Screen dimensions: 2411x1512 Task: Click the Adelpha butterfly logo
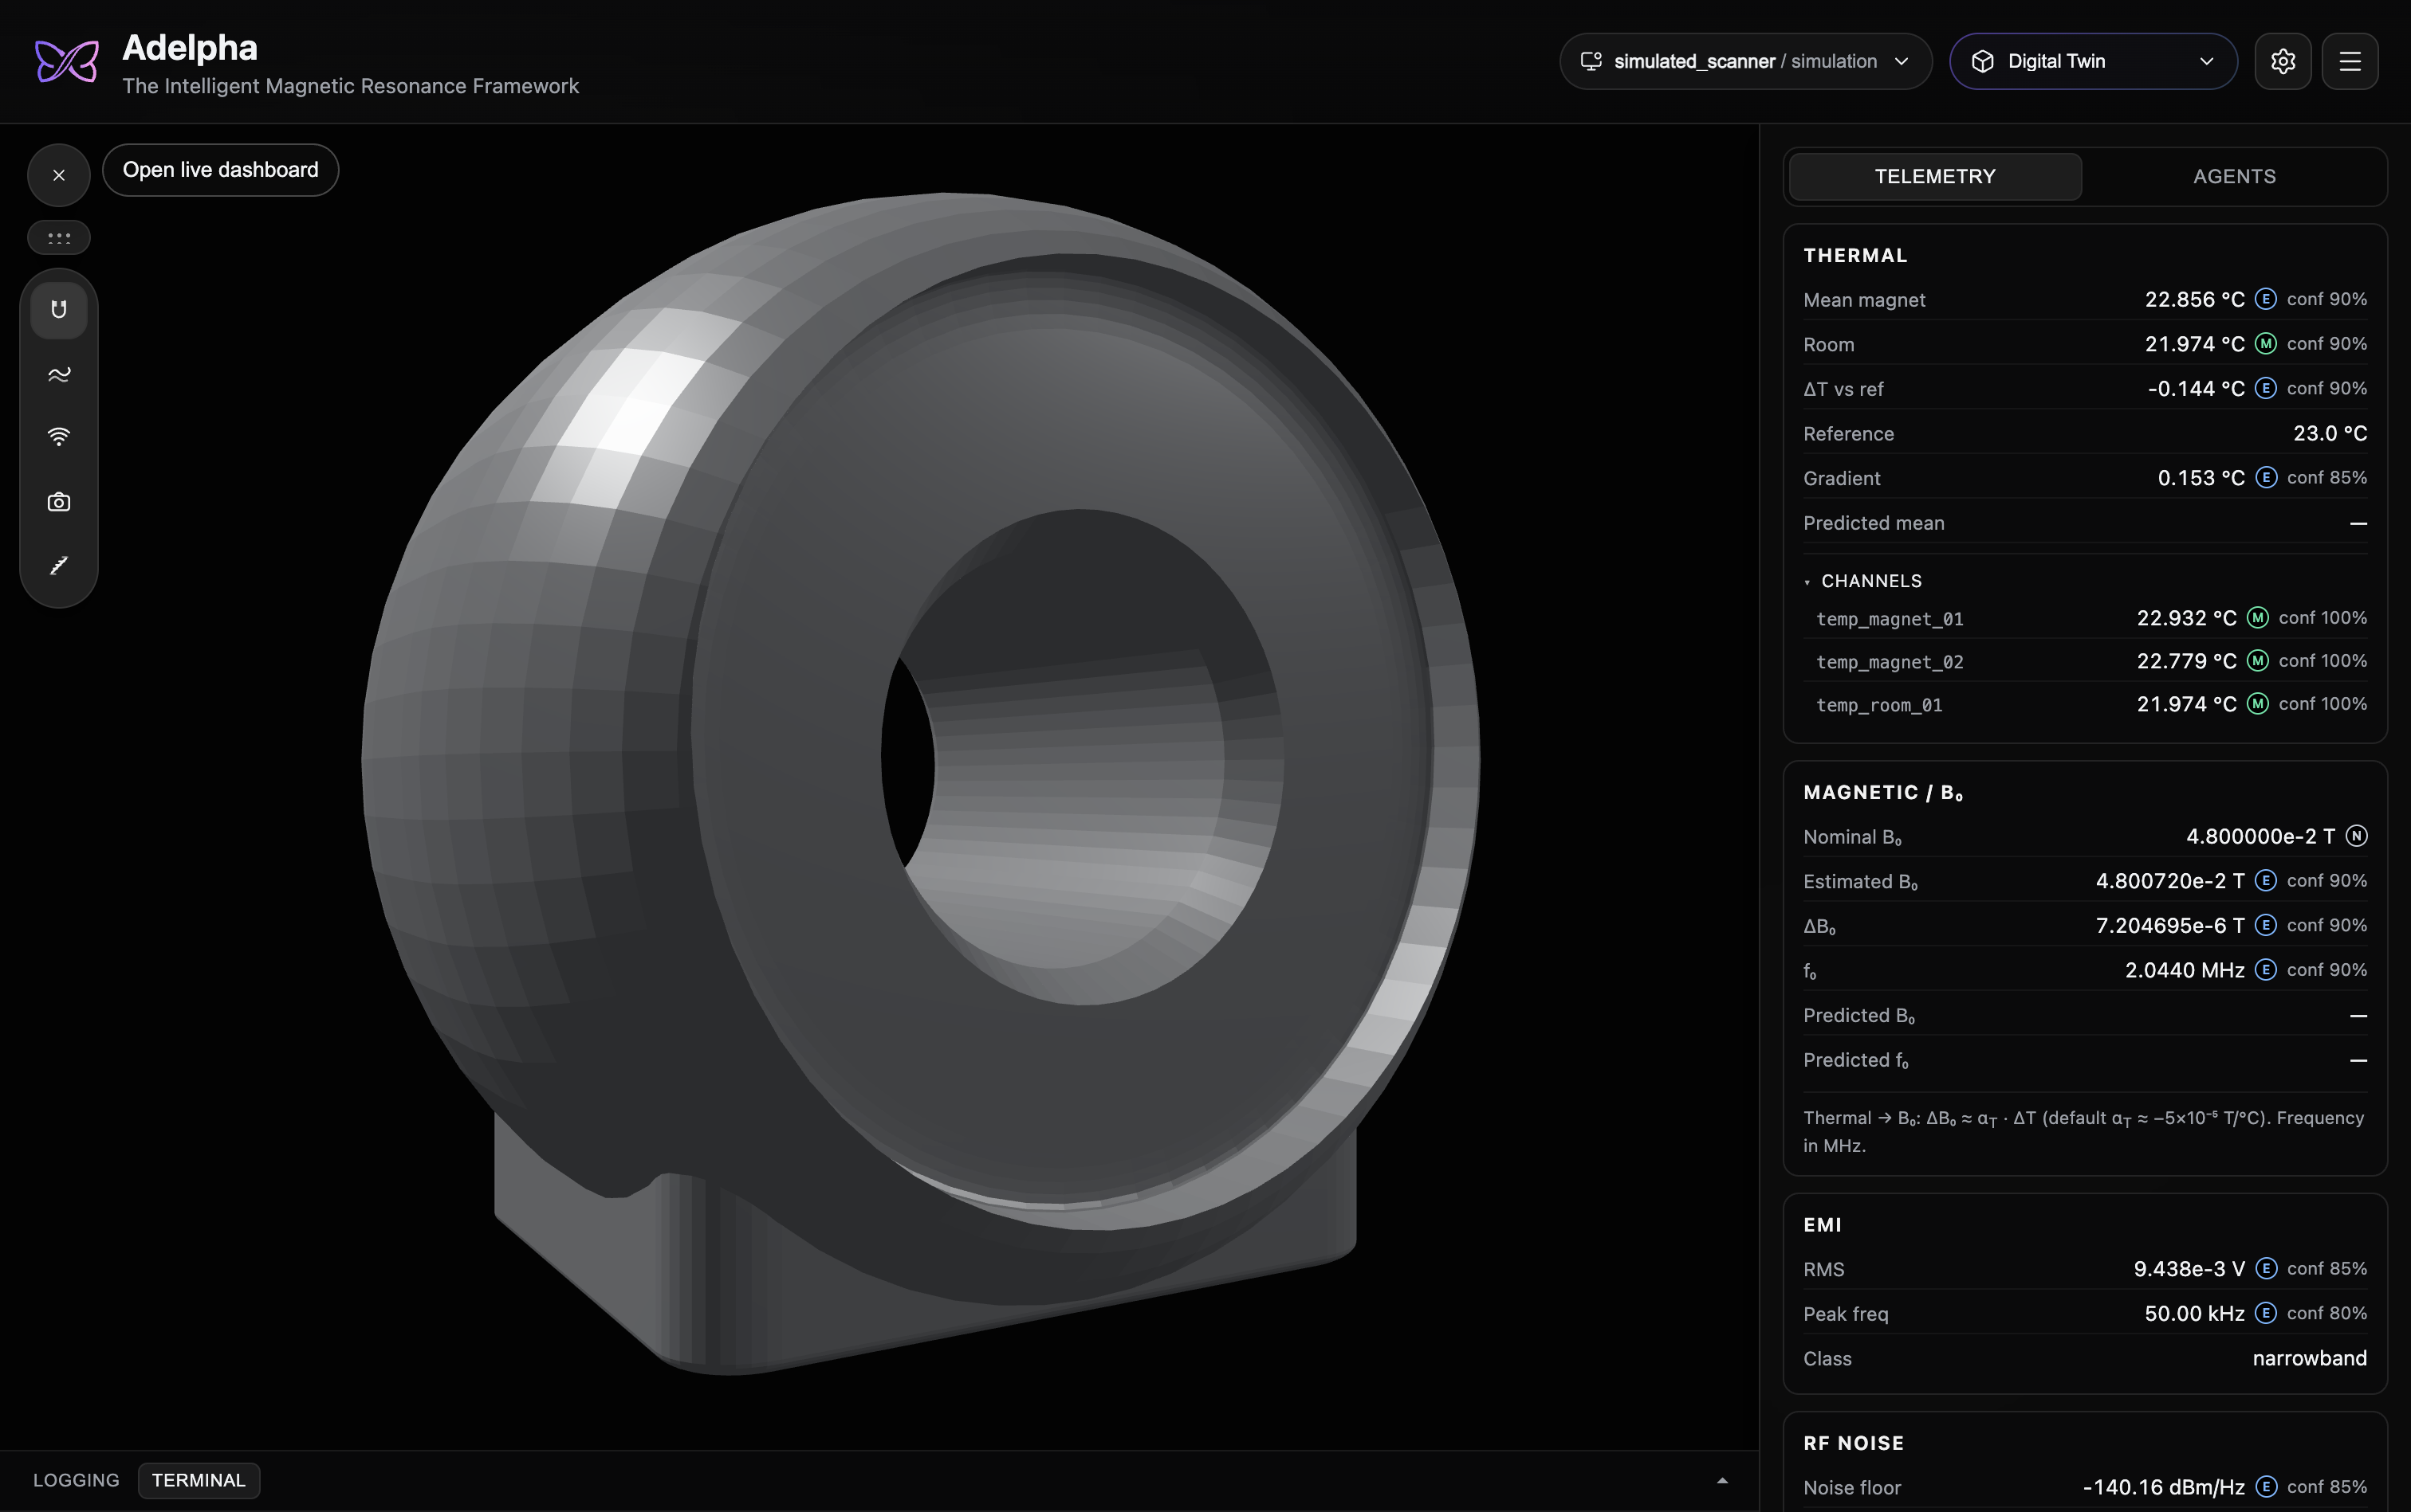[x=67, y=61]
